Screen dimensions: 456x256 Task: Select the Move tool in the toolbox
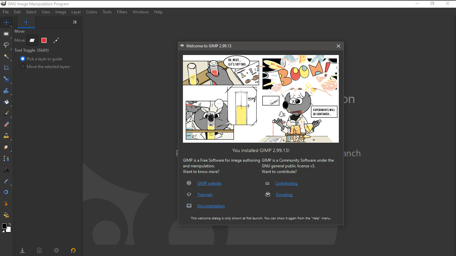pos(6,22)
